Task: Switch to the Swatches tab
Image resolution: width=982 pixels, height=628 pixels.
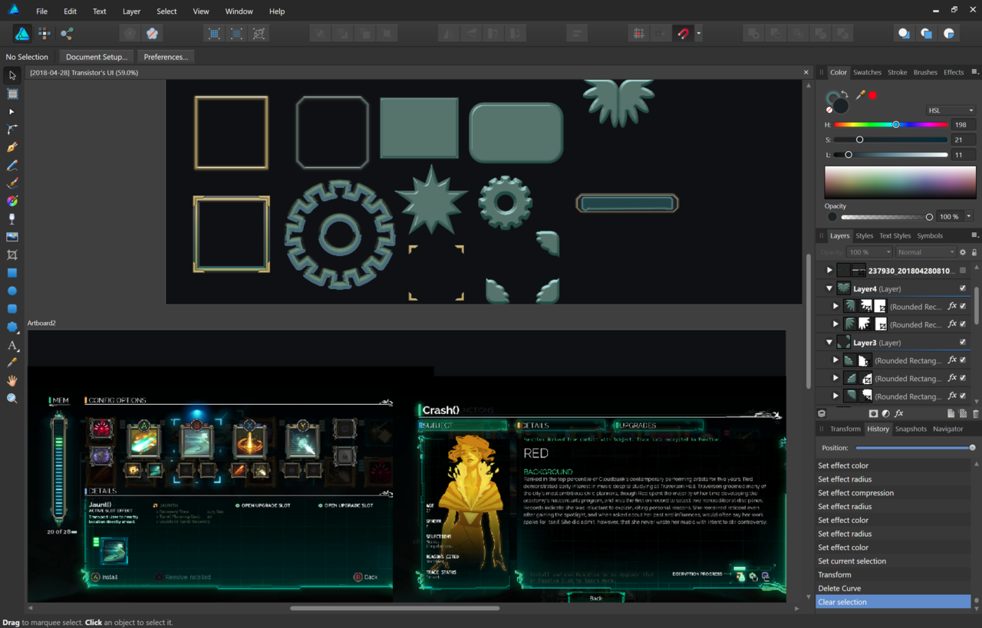Action: pyautogui.click(x=867, y=72)
